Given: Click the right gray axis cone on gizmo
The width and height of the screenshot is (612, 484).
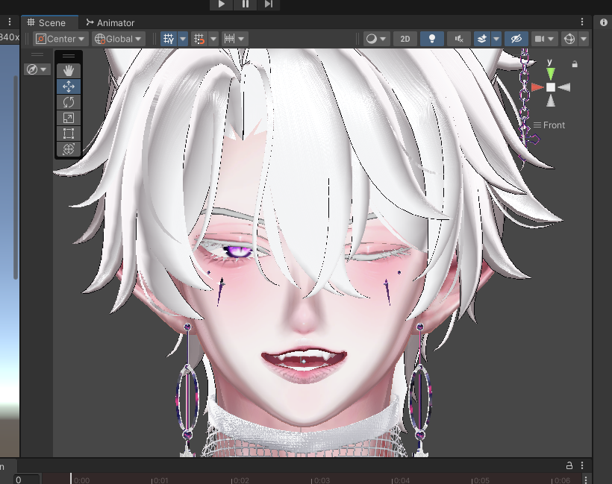Looking at the screenshot, I should (564, 87).
